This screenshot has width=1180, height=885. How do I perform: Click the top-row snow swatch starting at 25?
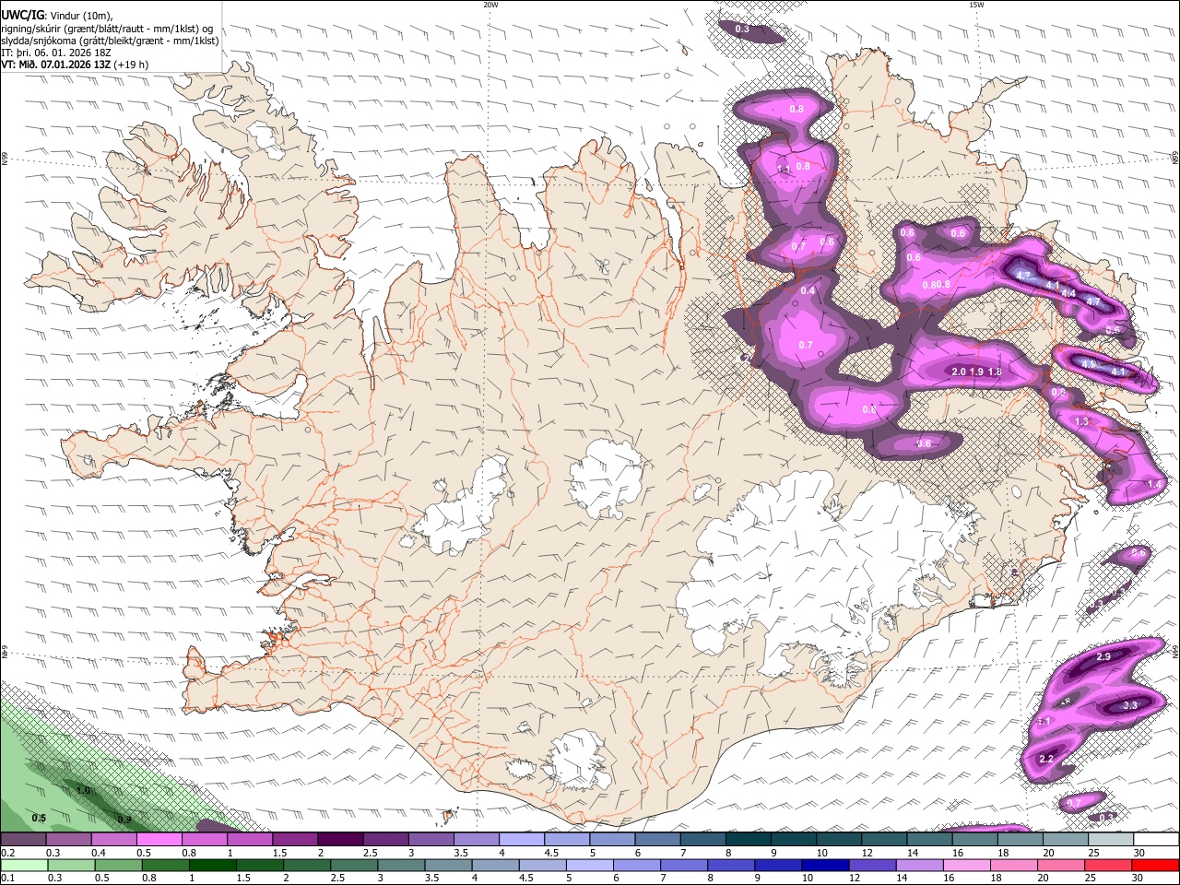(x=1111, y=839)
